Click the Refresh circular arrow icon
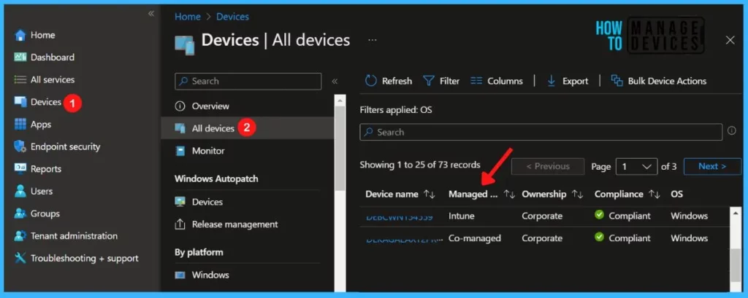The width and height of the screenshot is (748, 298). pos(370,81)
